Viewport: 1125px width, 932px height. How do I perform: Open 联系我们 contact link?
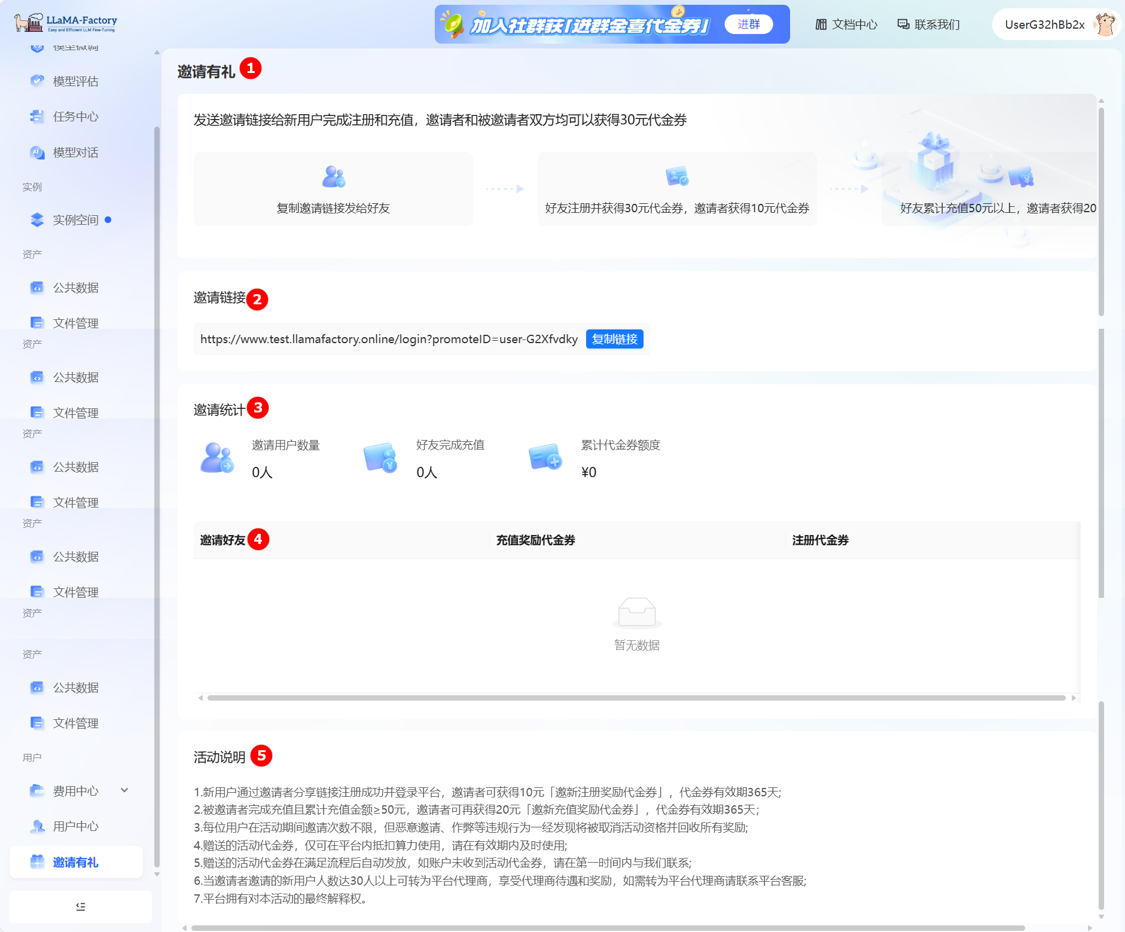929,25
